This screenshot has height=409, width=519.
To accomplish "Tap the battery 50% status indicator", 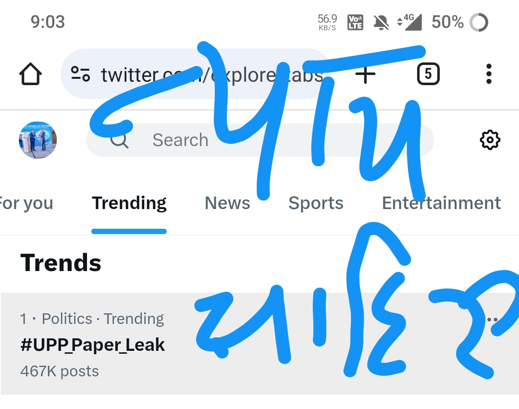I will point(460,22).
